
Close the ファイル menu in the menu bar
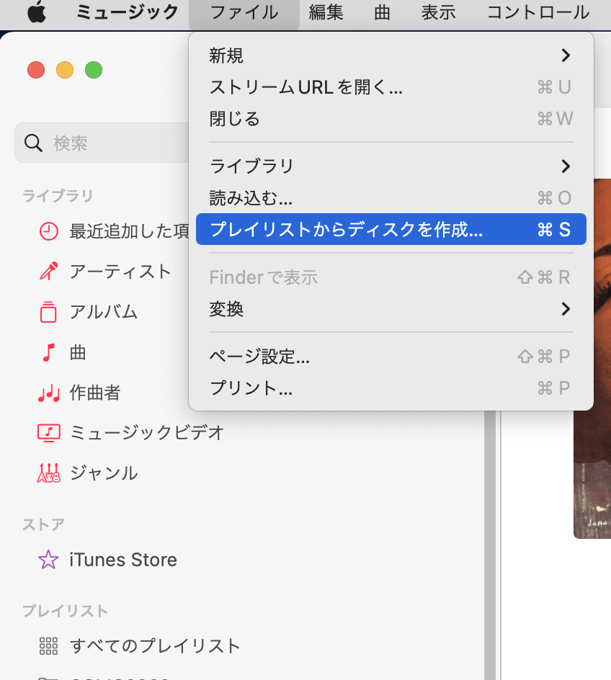pos(244,12)
